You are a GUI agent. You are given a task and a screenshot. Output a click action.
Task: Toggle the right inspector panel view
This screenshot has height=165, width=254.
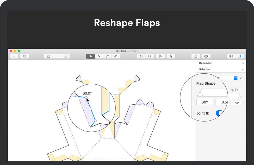tap(239, 56)
